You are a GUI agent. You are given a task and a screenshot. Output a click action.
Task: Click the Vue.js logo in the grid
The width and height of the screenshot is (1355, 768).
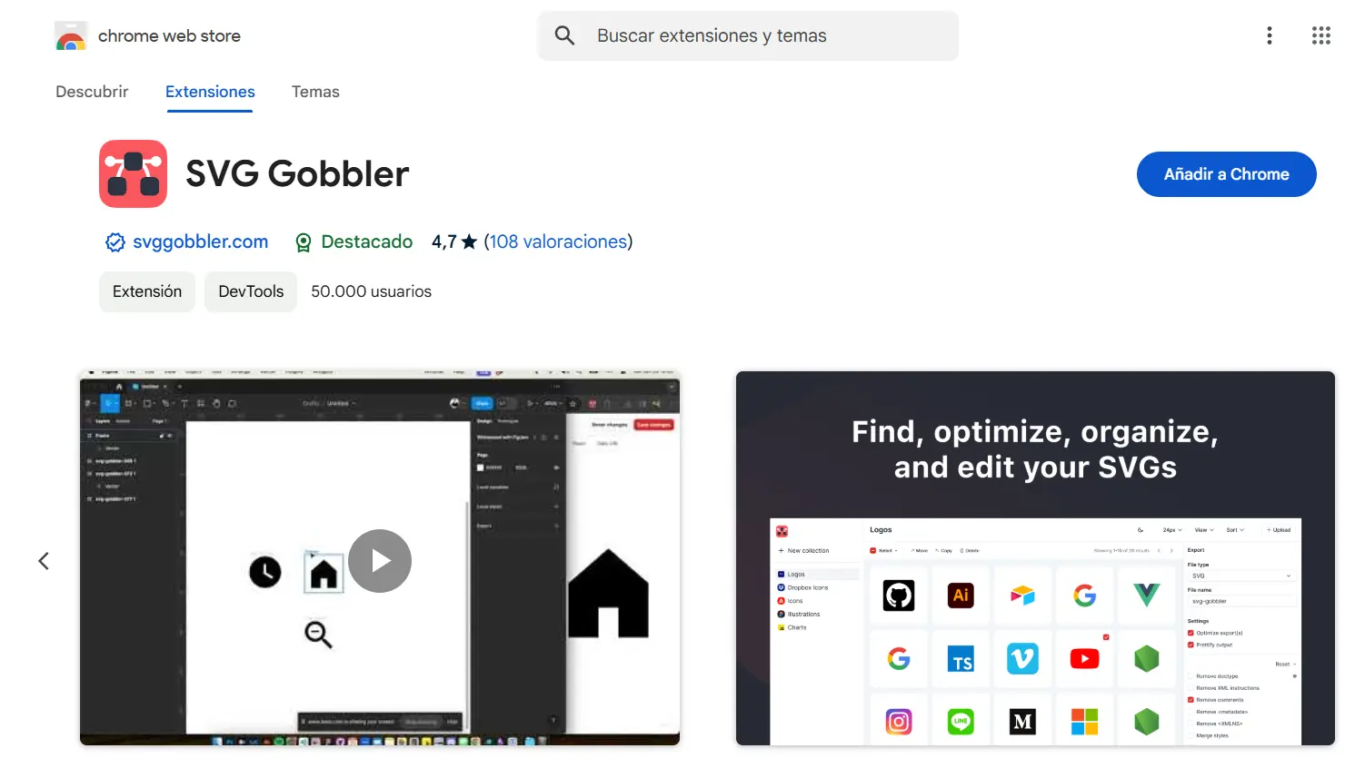1146,596
